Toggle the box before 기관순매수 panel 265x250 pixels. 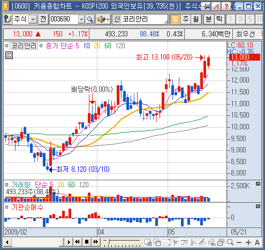click(7, 207)
